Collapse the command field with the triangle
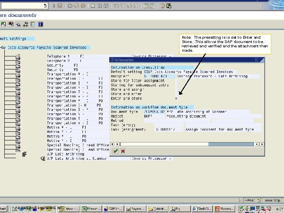 (53, 6)
